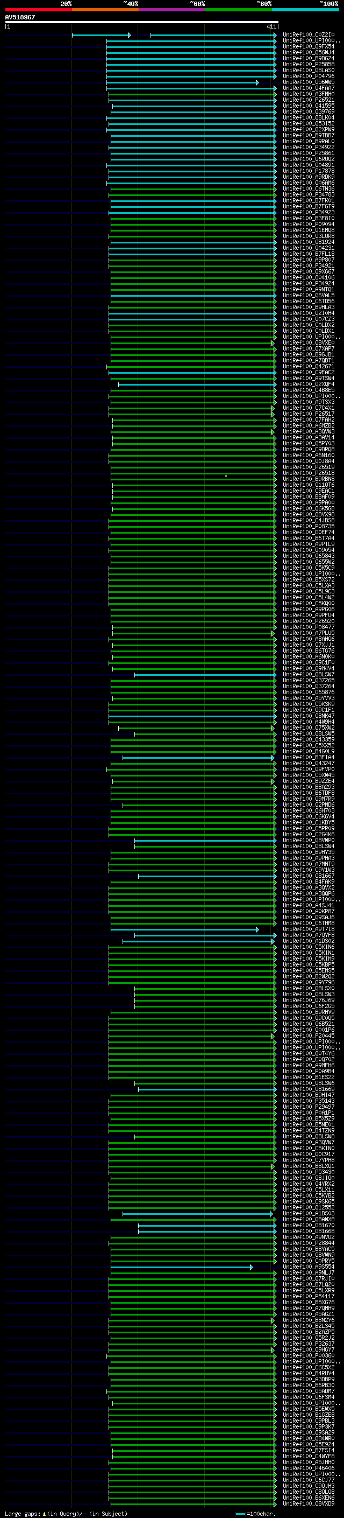Click the green ~80% legend segment
This screenshot has width=344, height=1518.
tap(238, 10)
